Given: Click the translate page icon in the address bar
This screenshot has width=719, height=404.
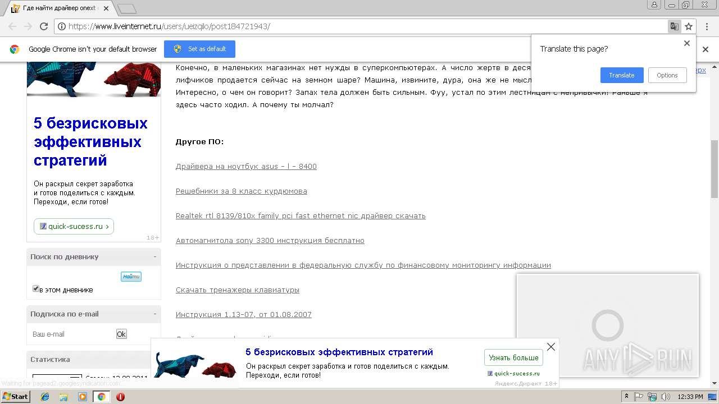Looking at the screenshot, I should click(674, 26).
